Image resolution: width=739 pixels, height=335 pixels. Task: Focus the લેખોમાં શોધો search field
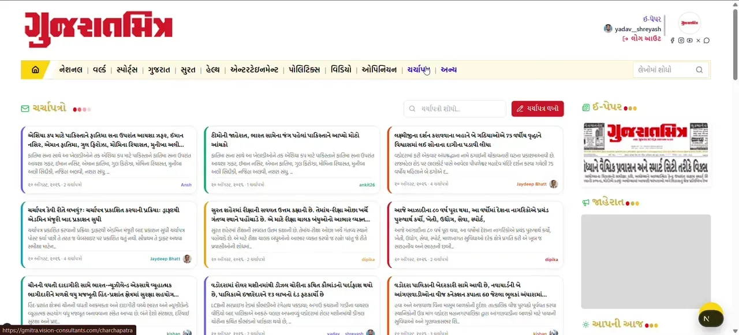[671, 70]
